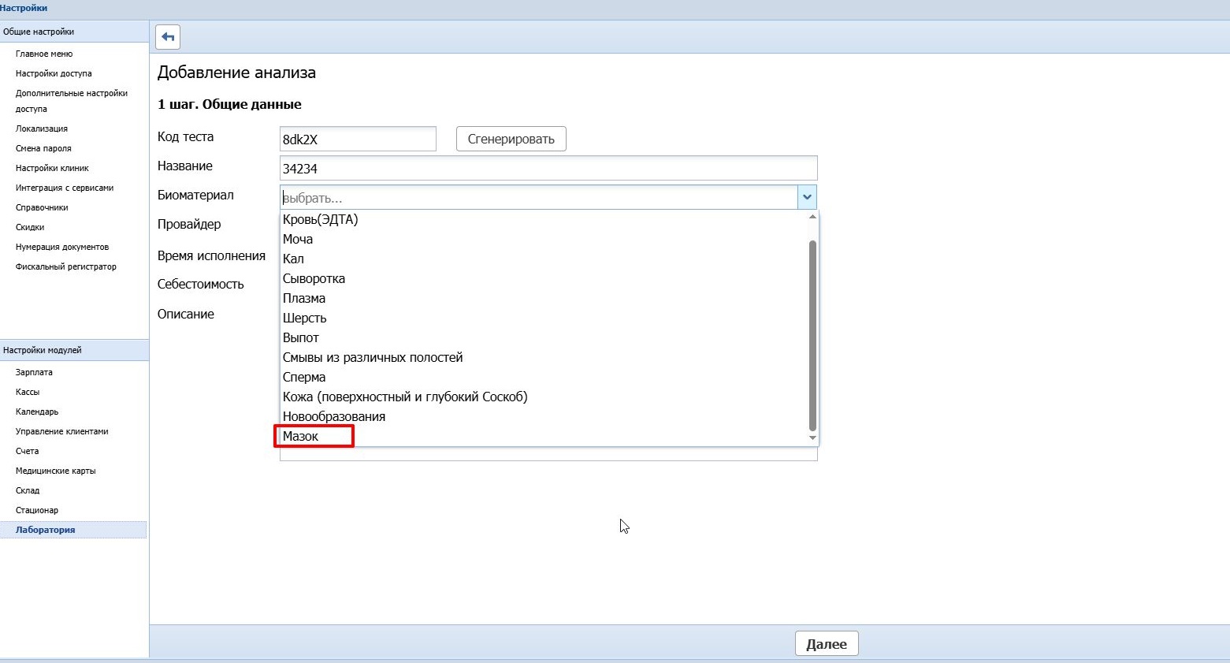Choose Моча from the biomaterial list
Viewport: 1230px width, 663px height.
298,239
